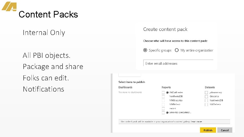The image size is (244, 137).
Task: Click the gold logo icon at top-left
Action: point(9,6)
